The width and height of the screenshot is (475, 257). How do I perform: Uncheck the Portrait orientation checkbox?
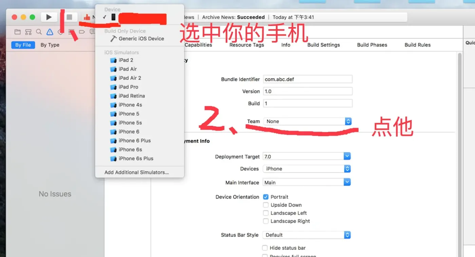coord(266,197)
